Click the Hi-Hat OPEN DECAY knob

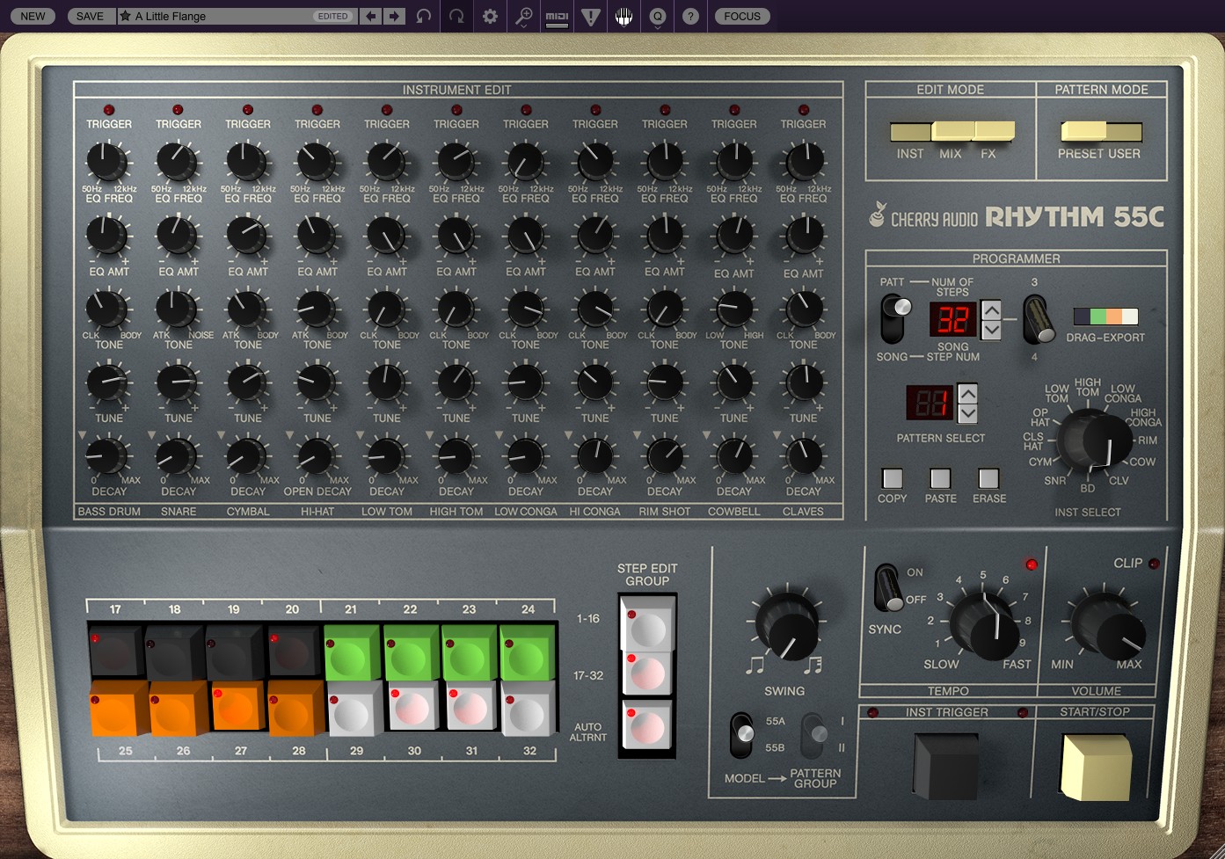(x=315, y=455)
